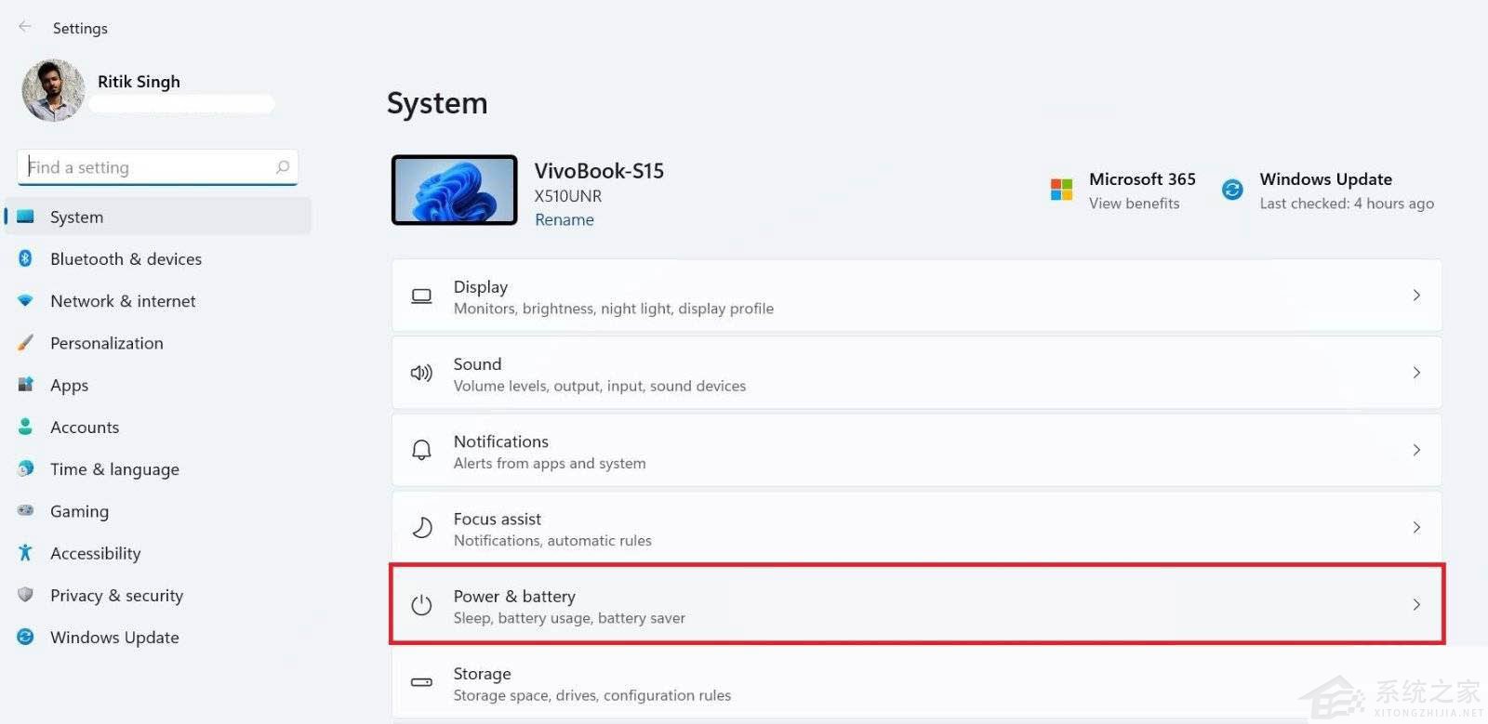The image size is (1488, 724).
Task: Click the Rename link for VivoBook-S15
Action: (564, 219)
